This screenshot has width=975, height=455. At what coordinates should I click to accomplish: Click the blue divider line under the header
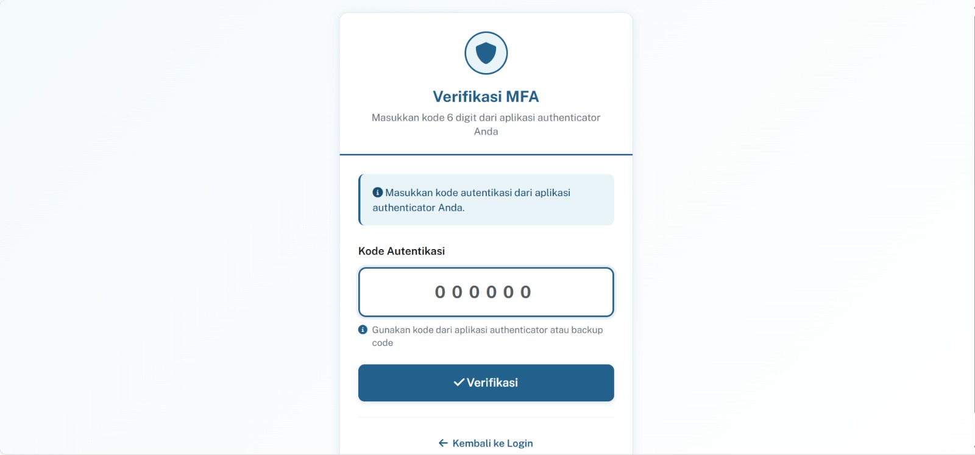pos(486,155)
